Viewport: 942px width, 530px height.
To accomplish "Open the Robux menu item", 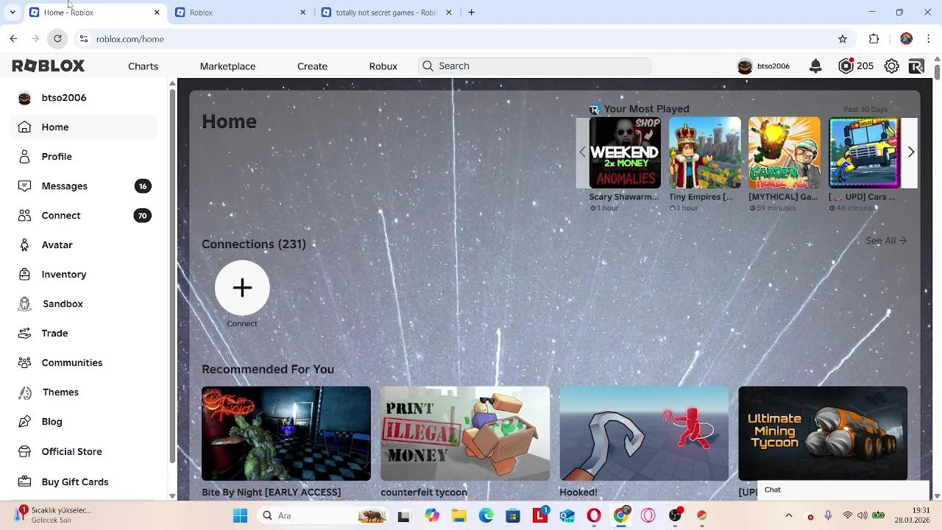I will coord(383,66).
